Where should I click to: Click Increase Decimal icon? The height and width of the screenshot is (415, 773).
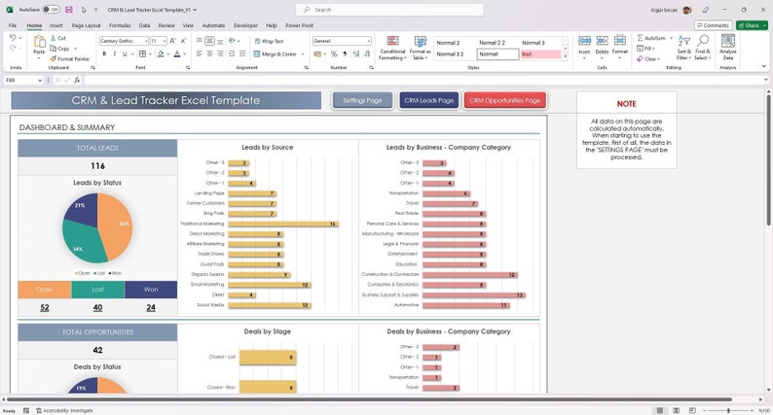tap(356, 53)
